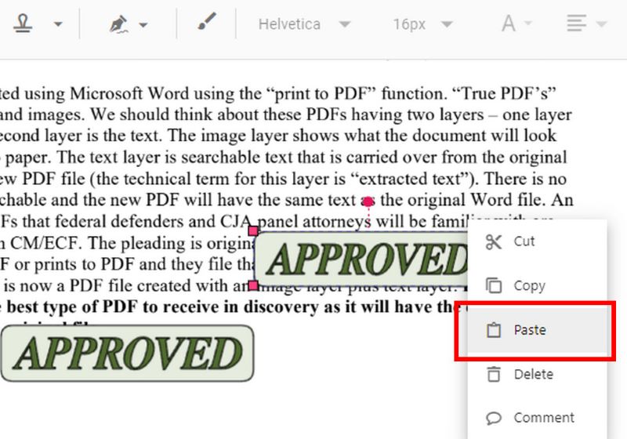Click the bottom-left pink resize handle
The height and width of the screenshot is (439, 627).
coord(253,285)
